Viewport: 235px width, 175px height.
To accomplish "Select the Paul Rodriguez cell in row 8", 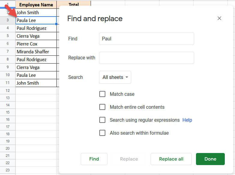I will coord(36,59).
